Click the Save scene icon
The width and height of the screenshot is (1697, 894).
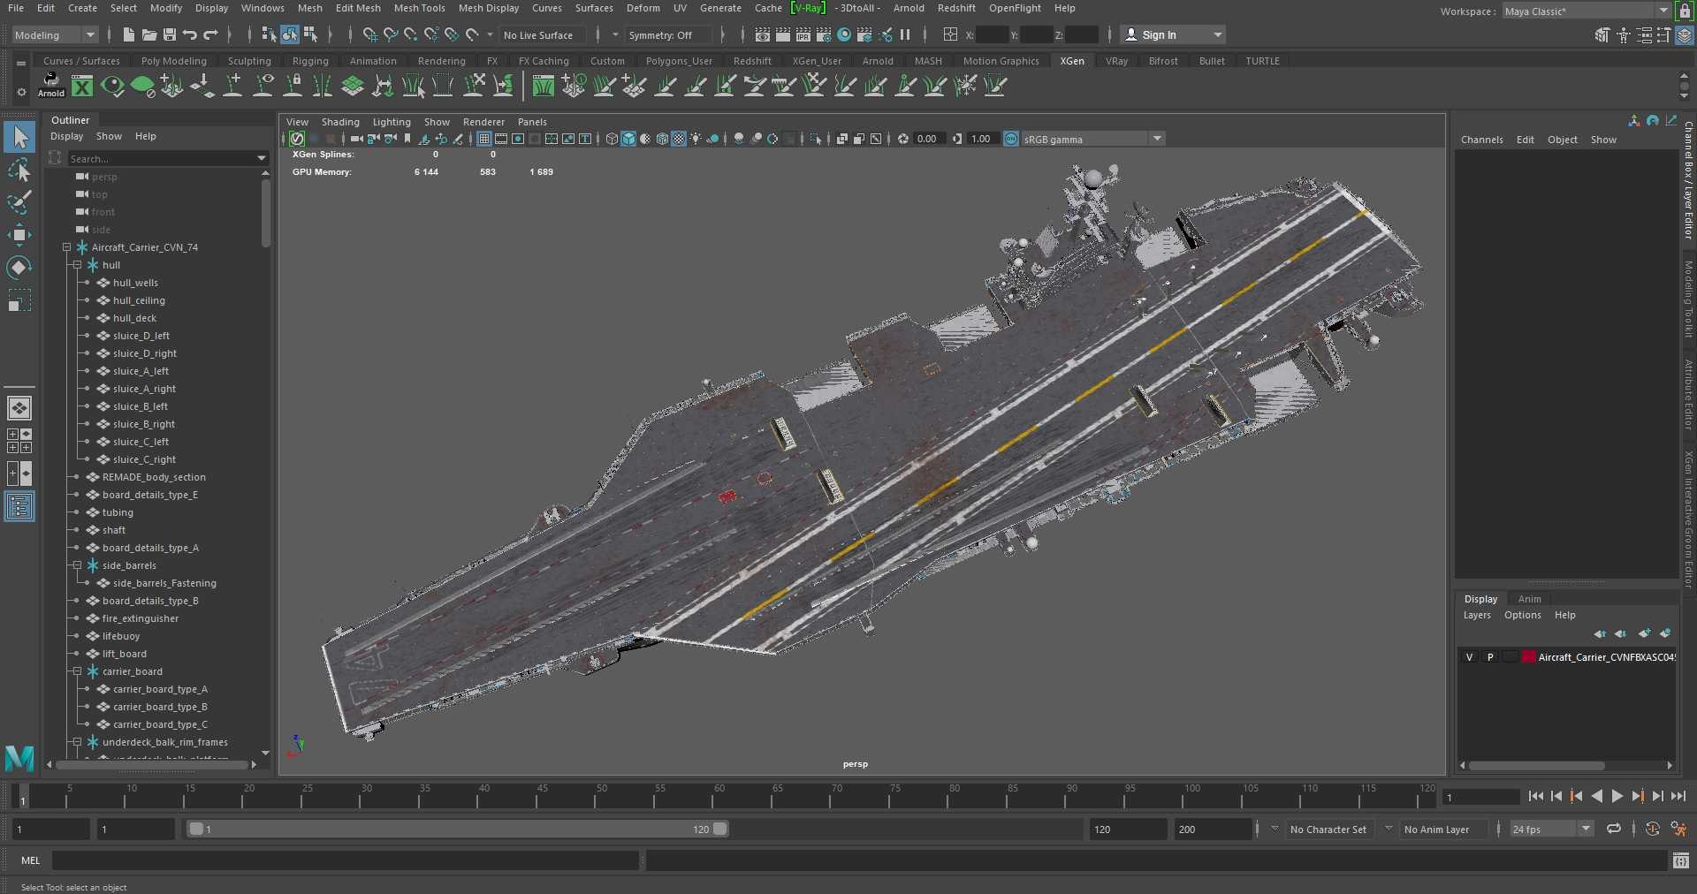pyautogui.click(x=170, y=34)
